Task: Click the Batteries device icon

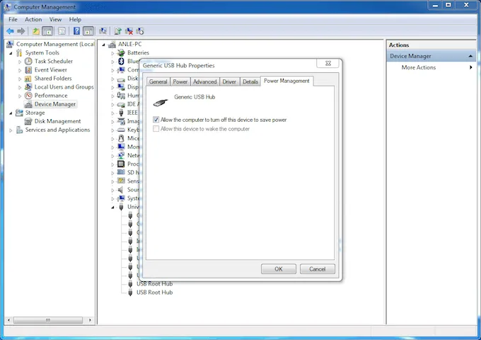Action: pyautogui.click(x=121, y=53)
